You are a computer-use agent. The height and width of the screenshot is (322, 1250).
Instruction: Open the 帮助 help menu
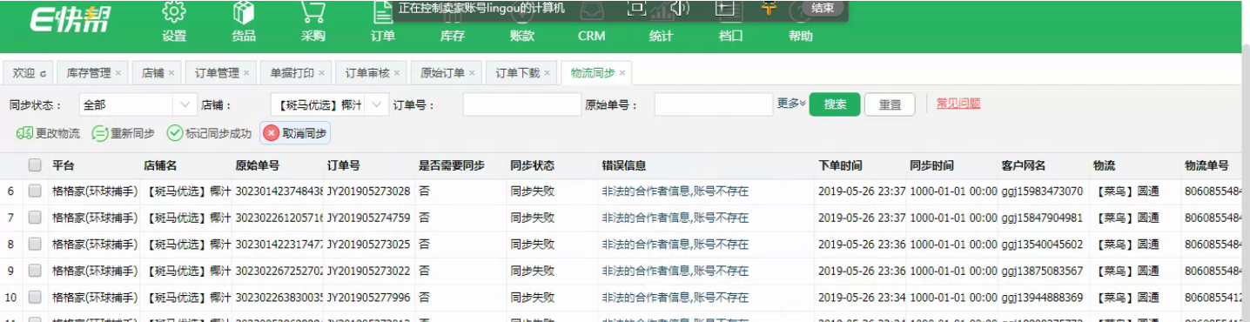point(801,36)
